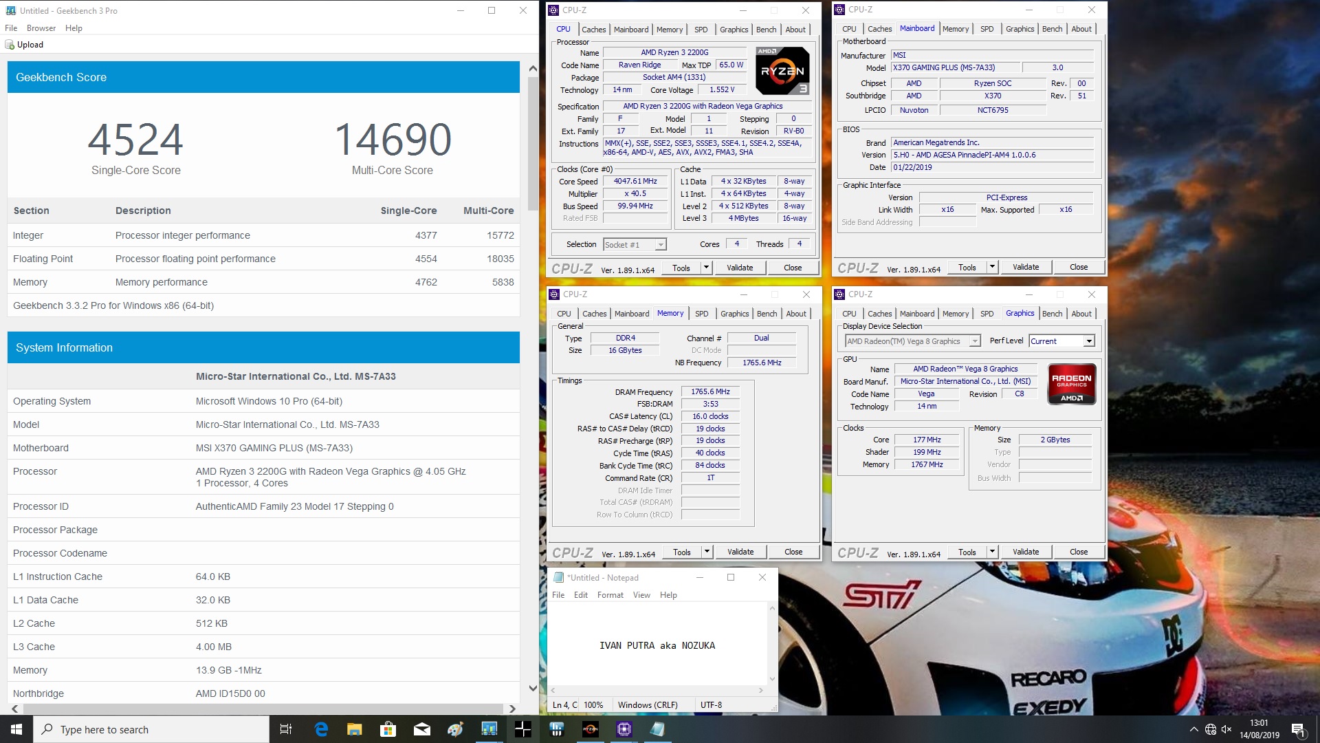Click the Radeon Graphics logo in CPU-Z
Screen dimensions: 1320x743
tap(1071, 384)
